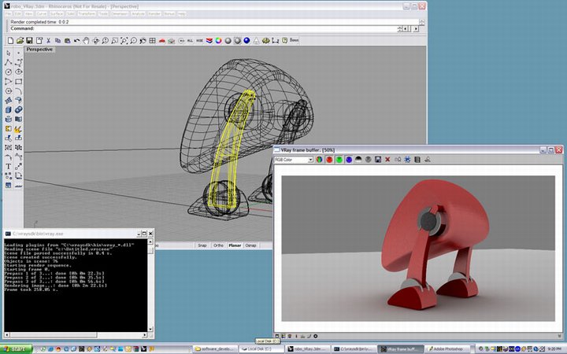This screenshot has height=354, width=567.
Task: Click the Windows Start button
Action: click(17, 349)
